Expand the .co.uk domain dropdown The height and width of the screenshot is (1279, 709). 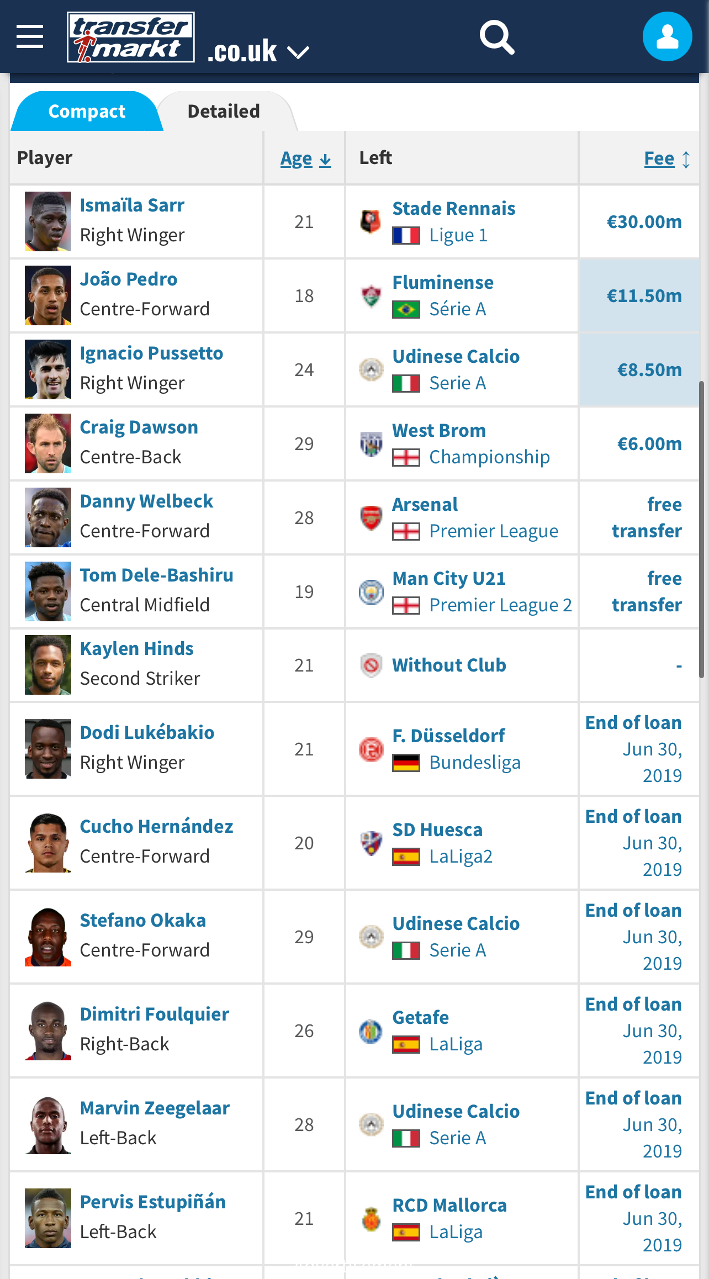tap(258, 51)
